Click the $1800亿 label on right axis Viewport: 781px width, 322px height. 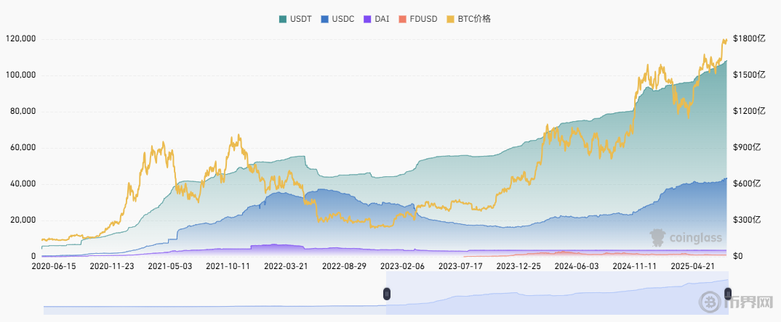click(749, 39)
